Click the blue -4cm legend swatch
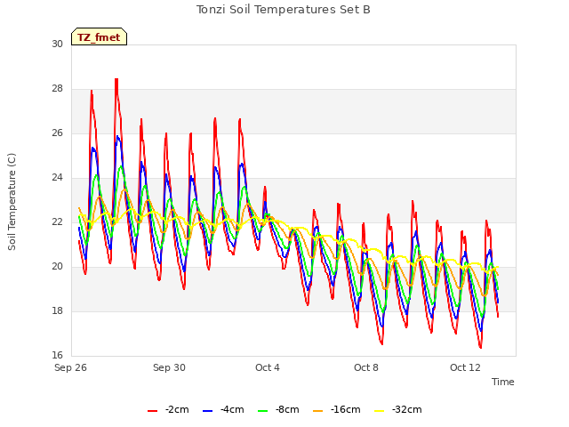Image resolution: width=569 pixels, height=427 pixels. (x=207, y=411)
